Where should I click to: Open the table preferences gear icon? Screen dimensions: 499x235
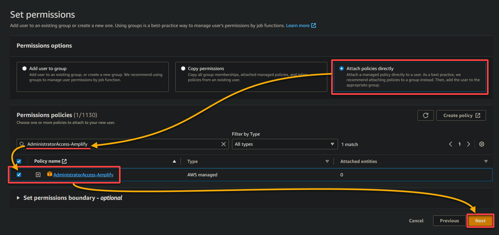482,144
